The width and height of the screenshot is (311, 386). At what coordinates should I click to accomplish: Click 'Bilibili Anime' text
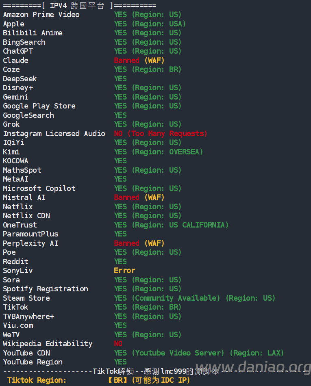tap(33, 33)
